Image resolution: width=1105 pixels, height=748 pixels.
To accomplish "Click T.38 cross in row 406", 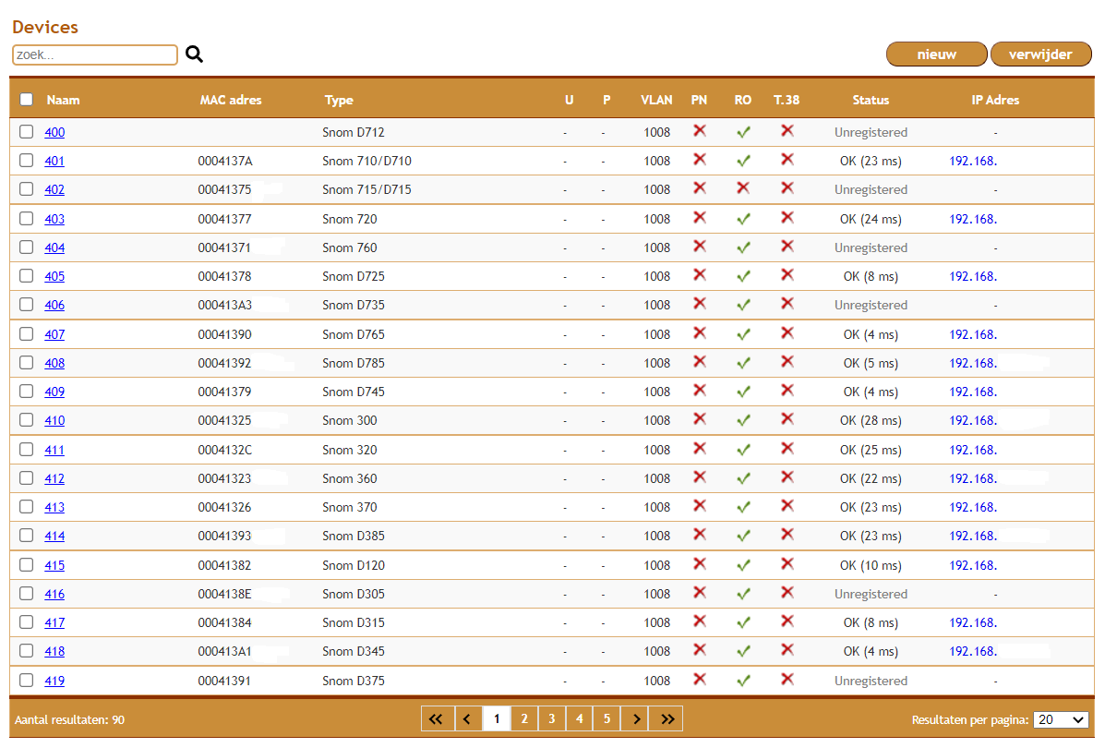I will click(787, 303).
